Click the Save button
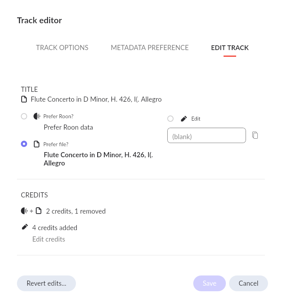The image size is (281, 307). [x=209, y=283]
